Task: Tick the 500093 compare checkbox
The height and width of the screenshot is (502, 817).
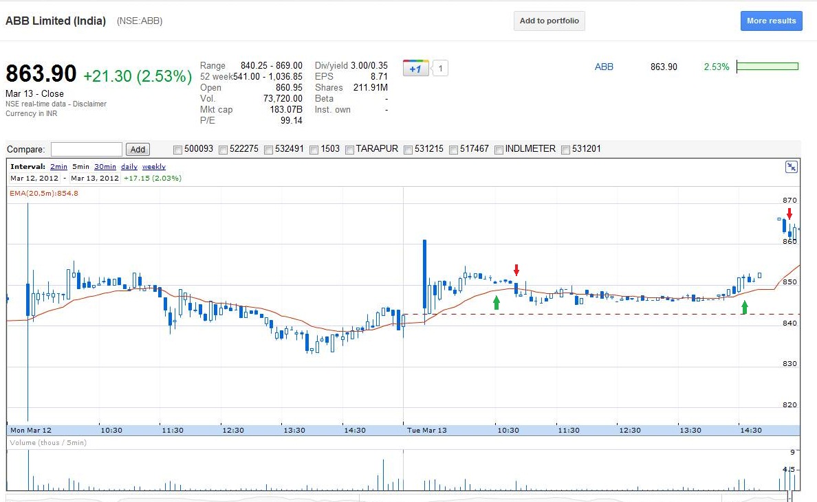Action: [177, 150]
